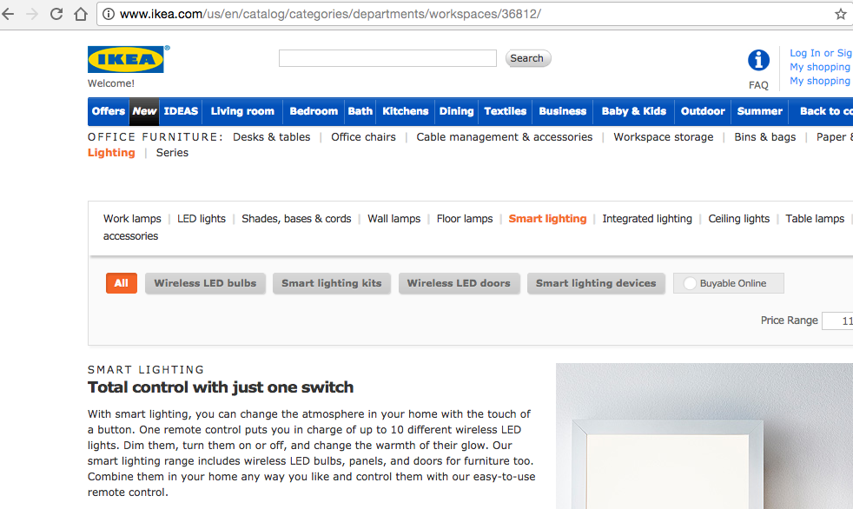Go to Wall lamps subcategory
853x509 pixels.
393,219
